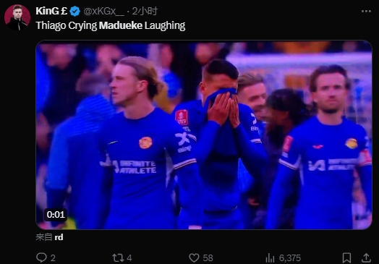
Task: Click the reply speech bubble icon
Action: point(41,257)
